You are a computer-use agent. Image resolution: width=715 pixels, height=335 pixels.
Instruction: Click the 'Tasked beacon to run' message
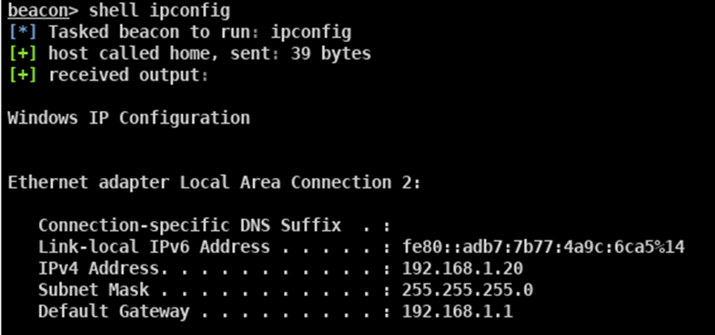200,32
